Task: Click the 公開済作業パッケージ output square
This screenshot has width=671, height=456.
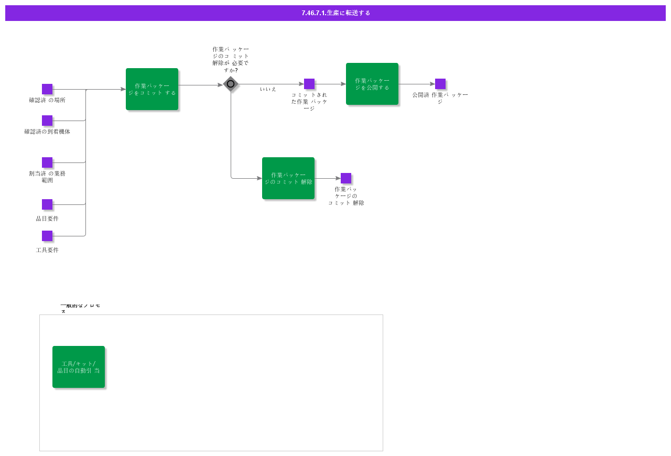Action: coord(440,84)
